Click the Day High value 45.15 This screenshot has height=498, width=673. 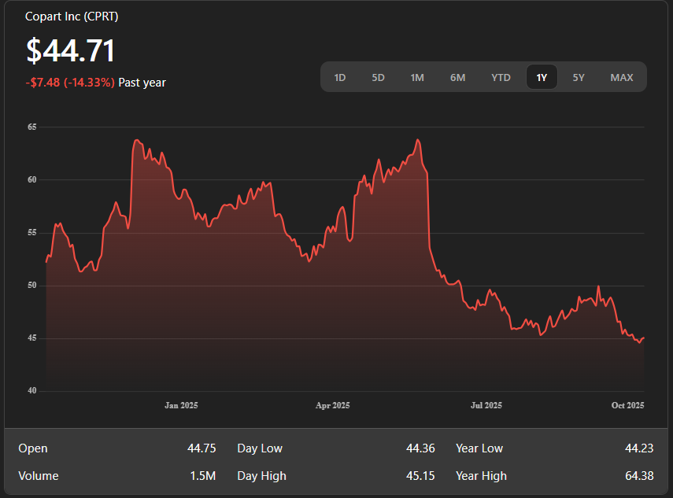[420, 476]
